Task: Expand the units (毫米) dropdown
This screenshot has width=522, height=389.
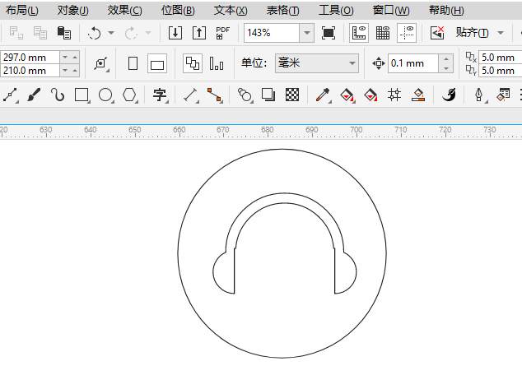Action: [x=352, y=63]
